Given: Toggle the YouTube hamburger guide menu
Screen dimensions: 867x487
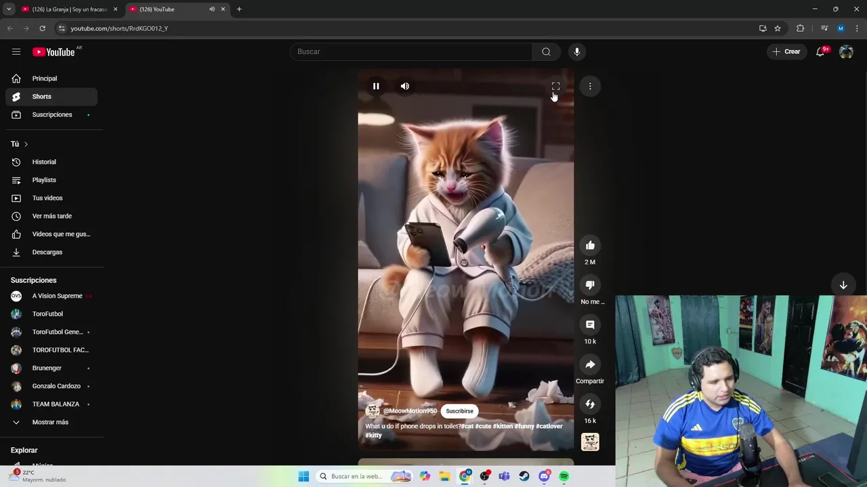Looking at the screenshot, I should (16, 52).
